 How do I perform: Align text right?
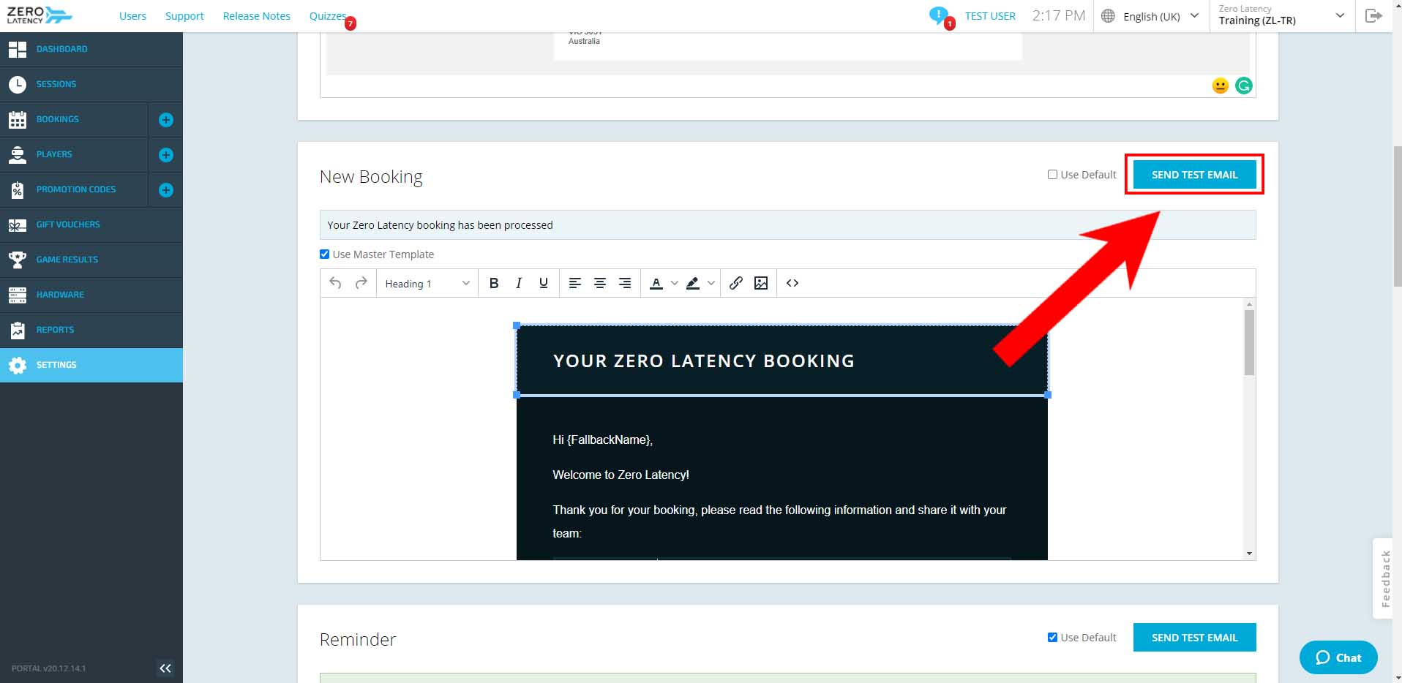tap(625, 283)
